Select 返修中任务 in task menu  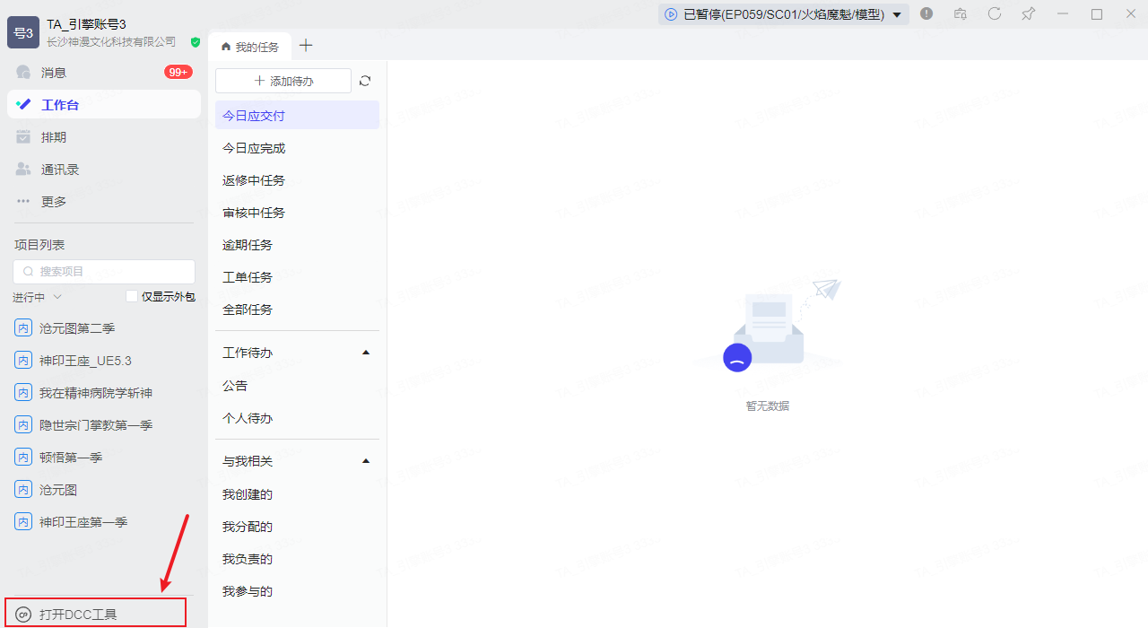coord(254,180)
